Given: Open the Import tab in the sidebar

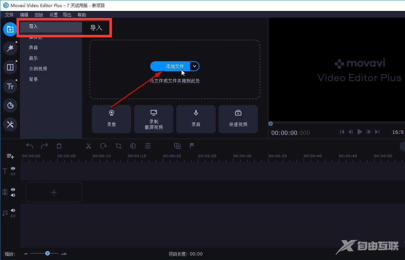Looking at the screenshot, I should pos(10,29).
